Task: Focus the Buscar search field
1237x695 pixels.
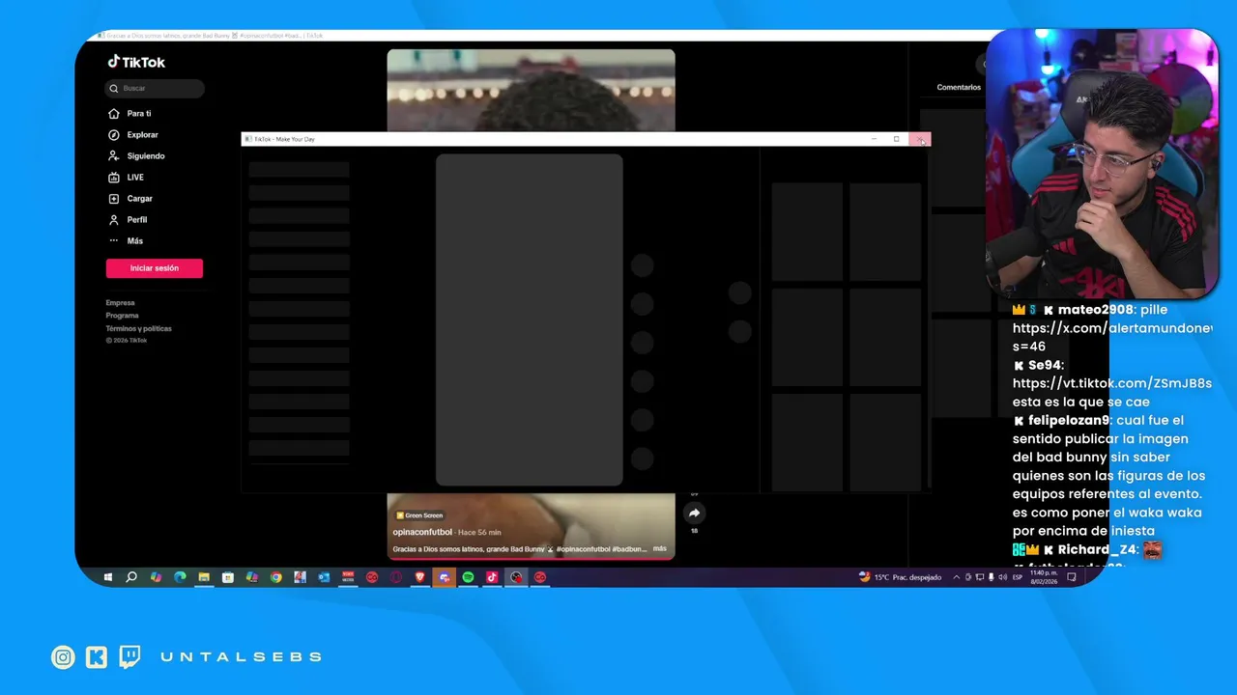Action: (x=155, y=89)
